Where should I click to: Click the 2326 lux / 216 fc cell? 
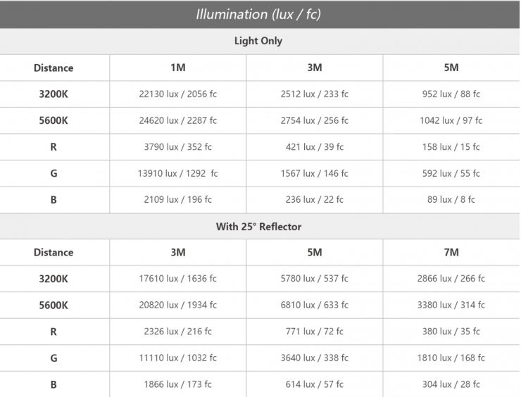(x=178, y=331)
